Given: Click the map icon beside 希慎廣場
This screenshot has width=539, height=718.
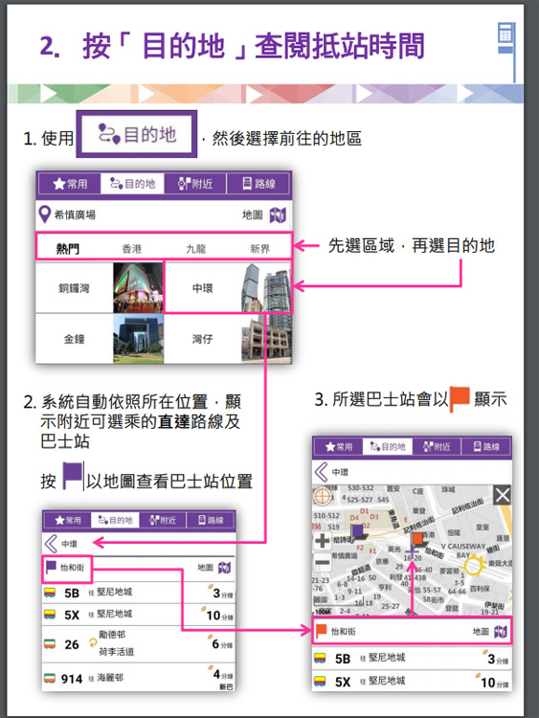Looking at the screenshot, I should coord(278,214).
